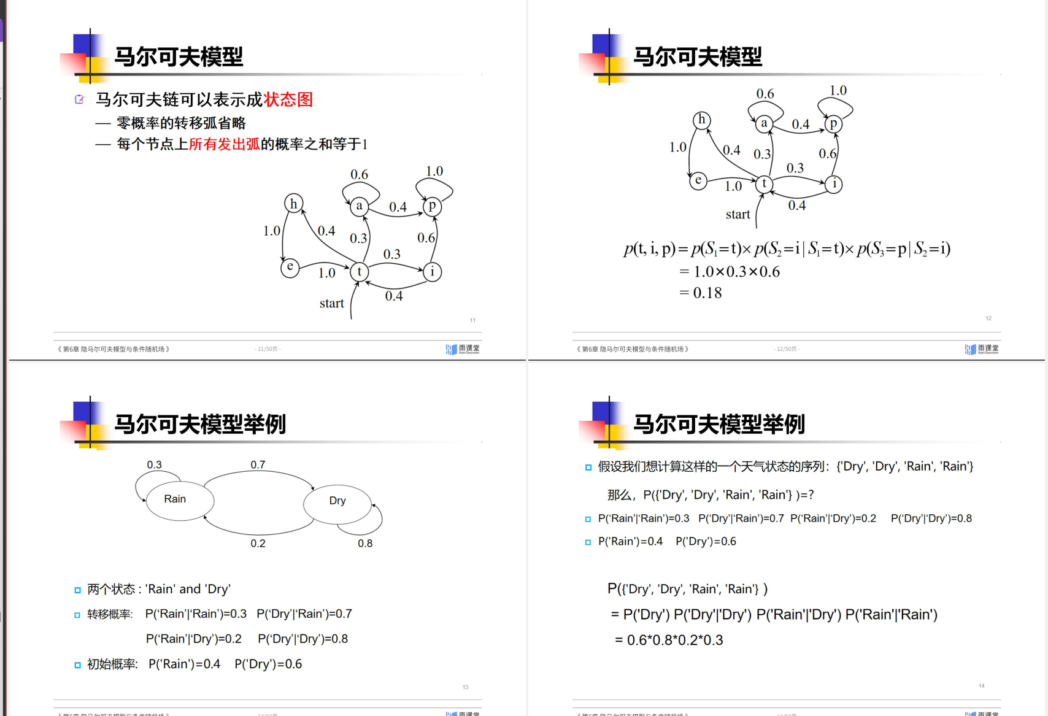Click the square bullet before 假设我们想计算
Image resolution: width=1048 pixels, height=716 pixels.
588,468
